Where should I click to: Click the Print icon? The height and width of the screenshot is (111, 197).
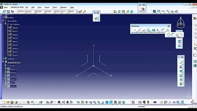point(16,102)
